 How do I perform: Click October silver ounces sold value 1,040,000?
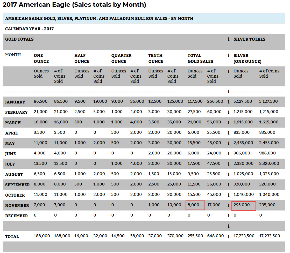[243, 195]
